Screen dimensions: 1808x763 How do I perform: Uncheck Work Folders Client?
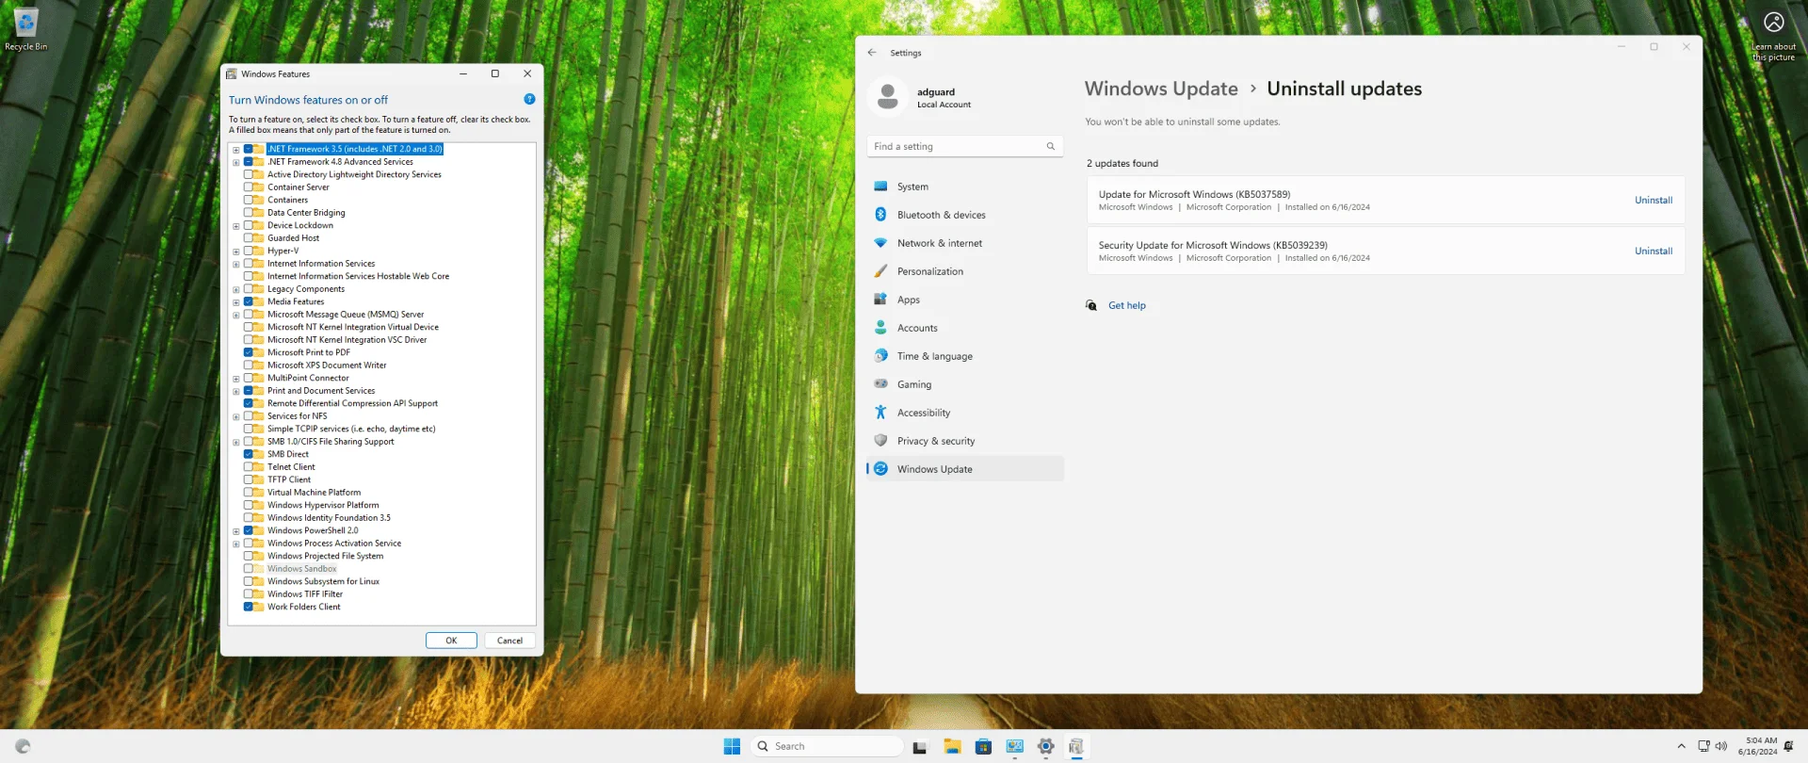tap(248, 607)
